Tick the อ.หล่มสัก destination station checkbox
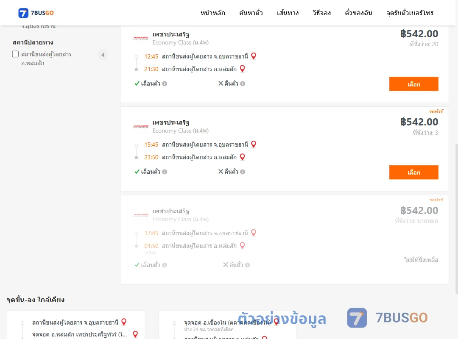Viewport: 458px width, 339px height. click(x=16, y=54)
